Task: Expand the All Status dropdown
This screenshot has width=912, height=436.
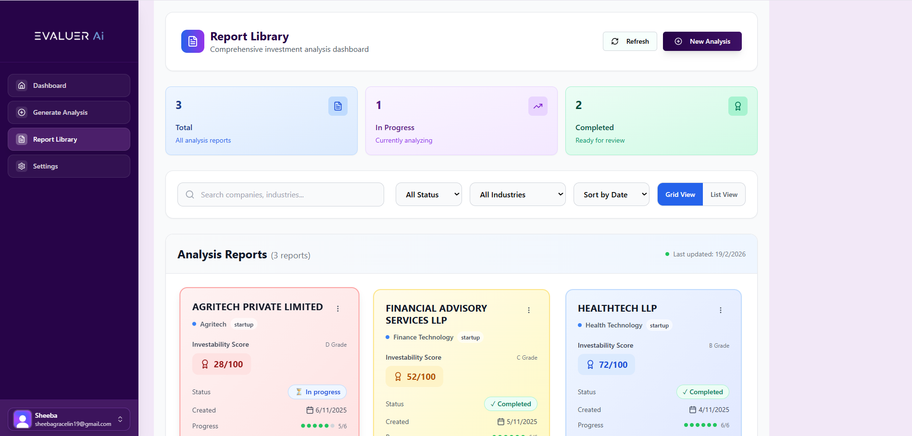Action: (428, 194)
